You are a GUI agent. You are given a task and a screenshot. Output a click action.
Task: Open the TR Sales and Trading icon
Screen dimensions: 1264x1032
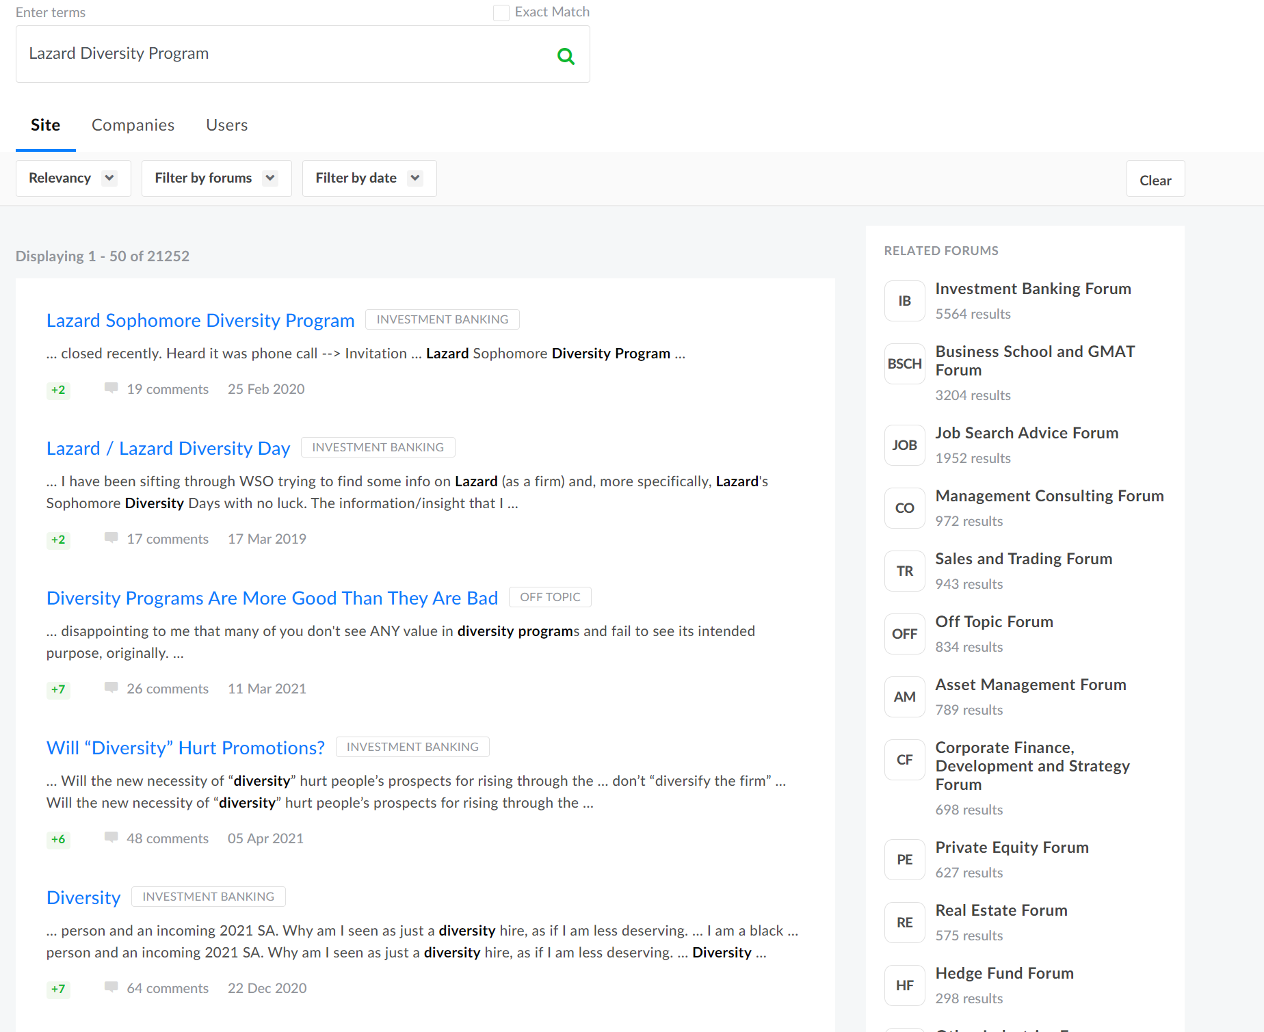[x=904, y=571]
